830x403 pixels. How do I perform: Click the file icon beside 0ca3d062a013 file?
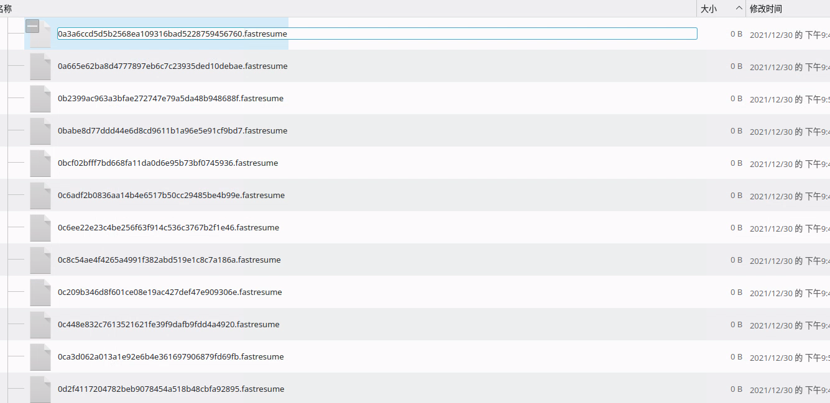(x=40, y=356)
